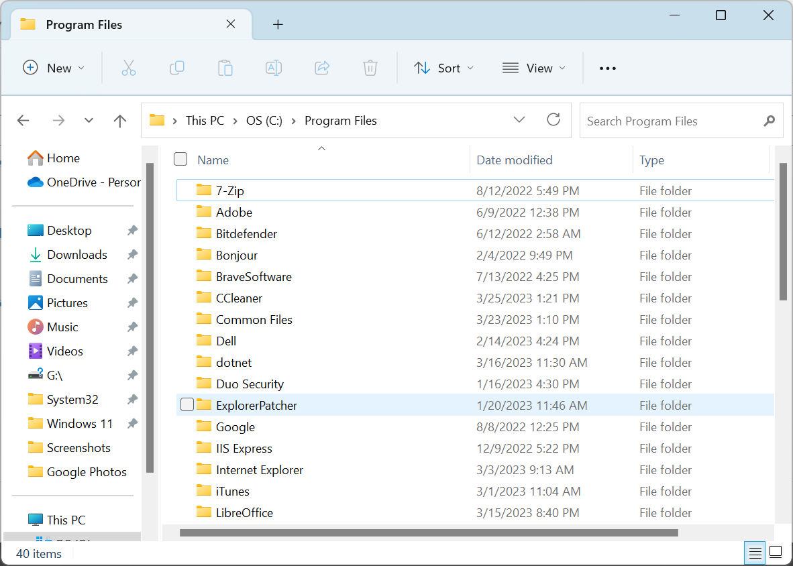Open the See more three-dots menu
This screenshot has width=793, height=566.
pyautogui.click(x=607, y=68)
